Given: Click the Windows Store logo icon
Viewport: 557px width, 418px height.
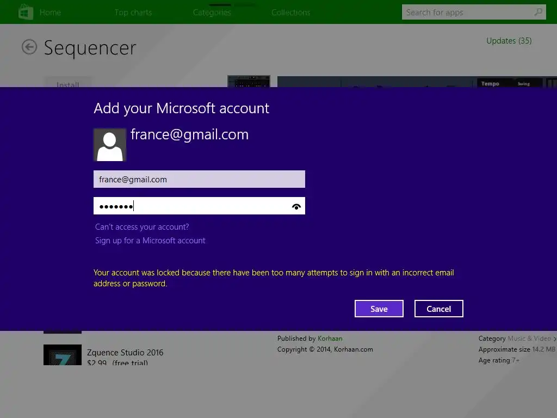Looking at the screenshot, I should (26, 12).
